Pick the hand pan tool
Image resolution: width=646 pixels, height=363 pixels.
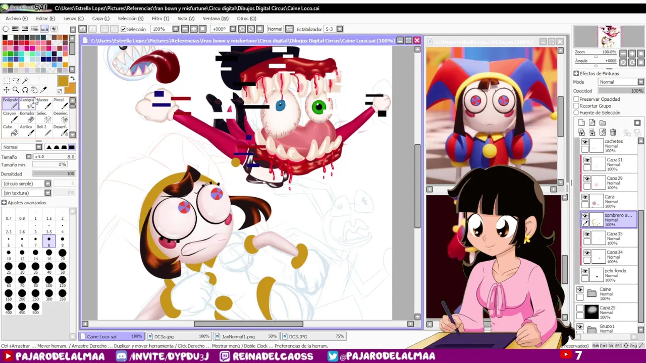click(34, 90)
